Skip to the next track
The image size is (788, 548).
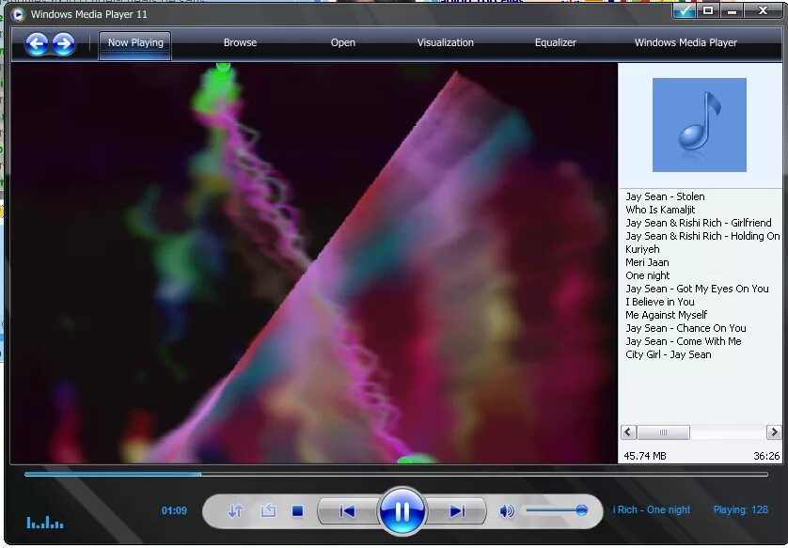(457, 511)
